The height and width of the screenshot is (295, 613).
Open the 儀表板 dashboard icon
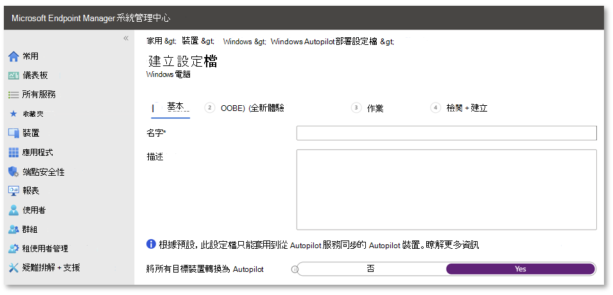[13, 76]
